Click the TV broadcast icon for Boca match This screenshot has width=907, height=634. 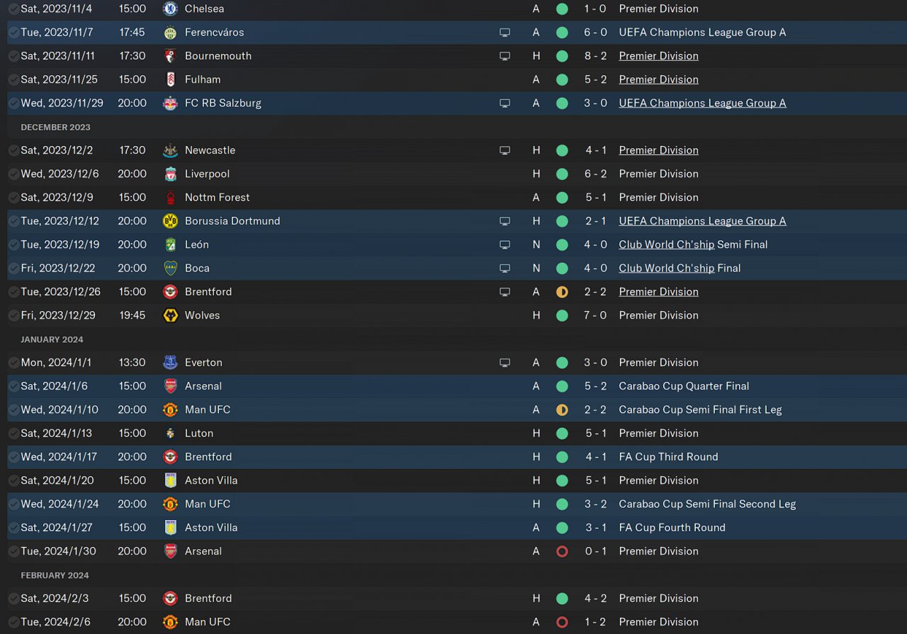[505, 268]
